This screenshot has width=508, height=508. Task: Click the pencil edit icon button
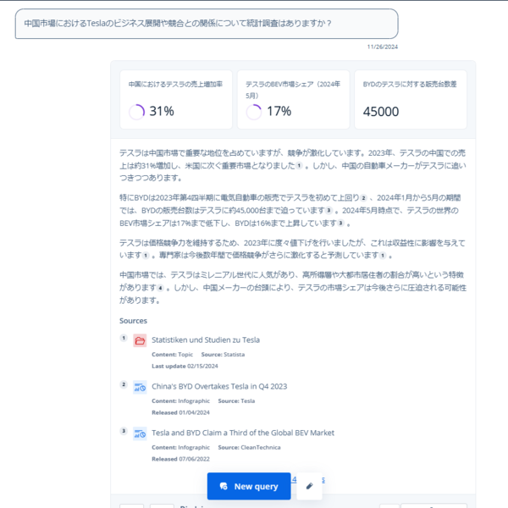click(309, 486)
